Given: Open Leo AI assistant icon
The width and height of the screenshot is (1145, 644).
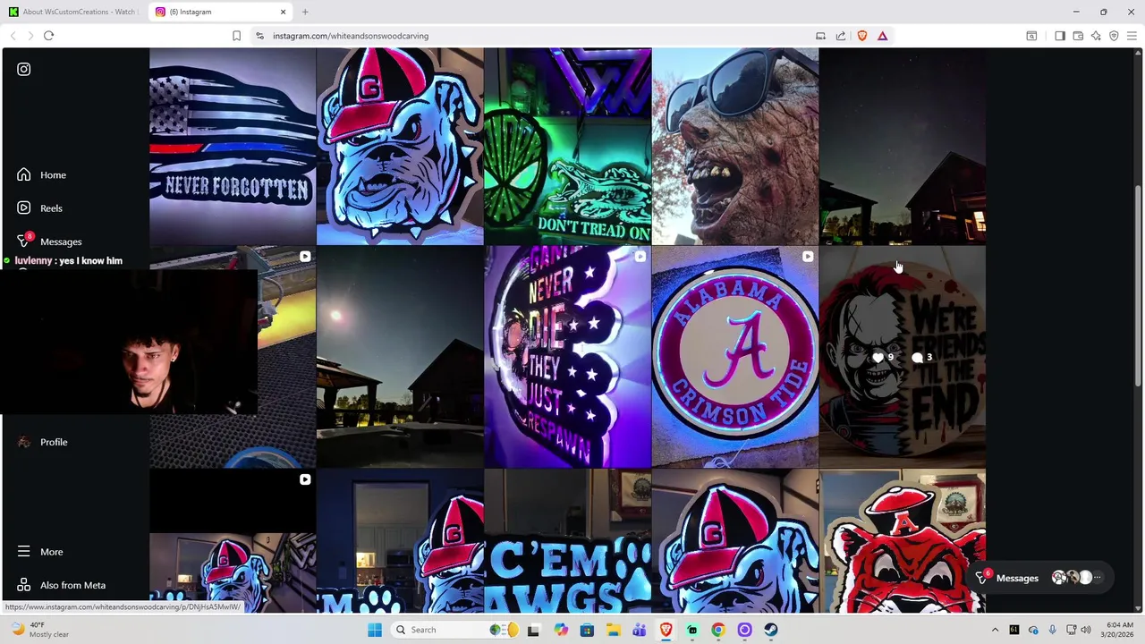Looking at the screenshot, I should click(x=1096, y=36).
